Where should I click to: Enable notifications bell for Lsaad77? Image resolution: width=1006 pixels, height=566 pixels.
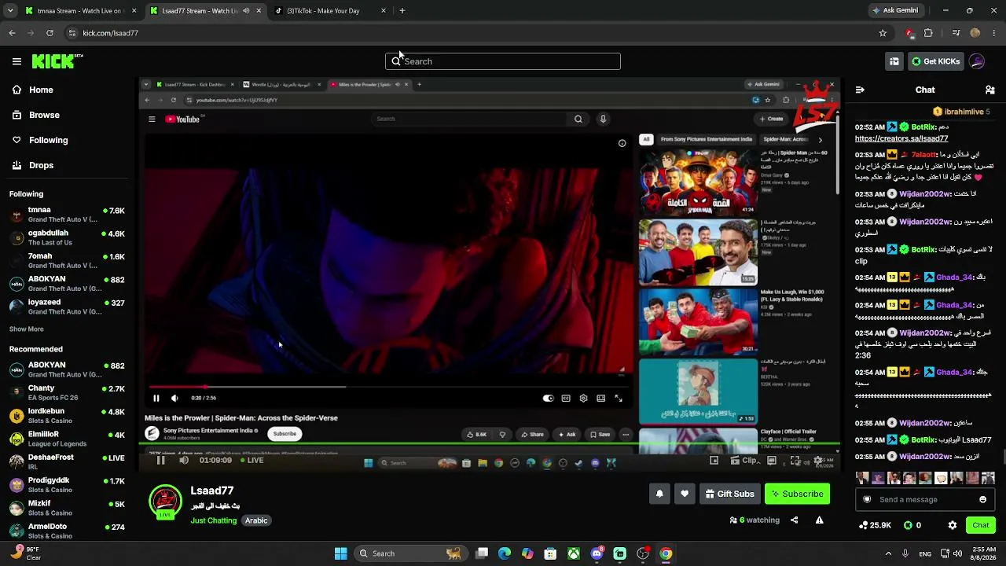[659, 494]
